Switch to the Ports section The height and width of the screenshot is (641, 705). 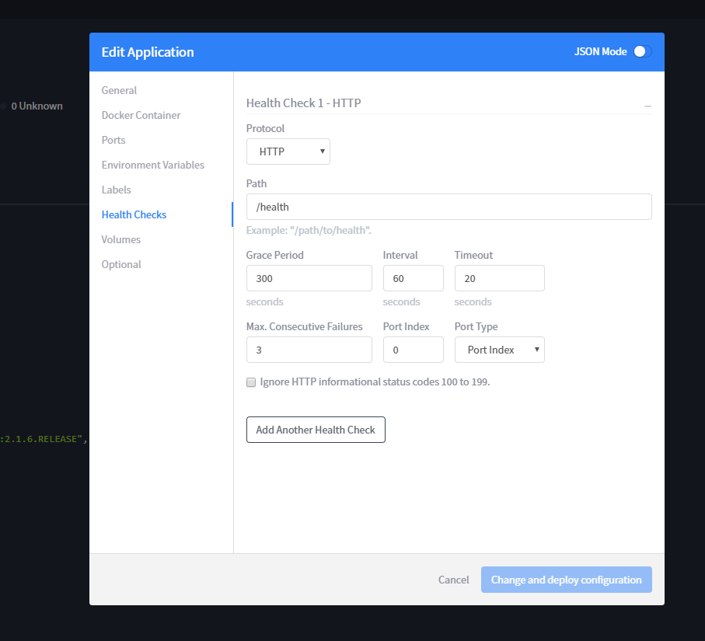pyautogui.click(x=113, y=140)
